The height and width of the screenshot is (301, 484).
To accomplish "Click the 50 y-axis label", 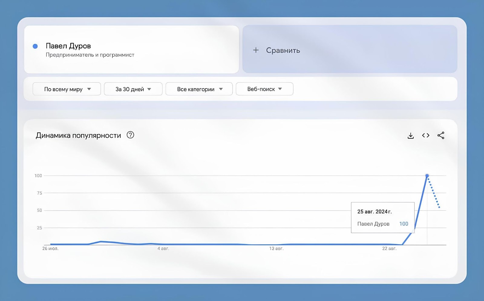I will click(x=39, y=210).
